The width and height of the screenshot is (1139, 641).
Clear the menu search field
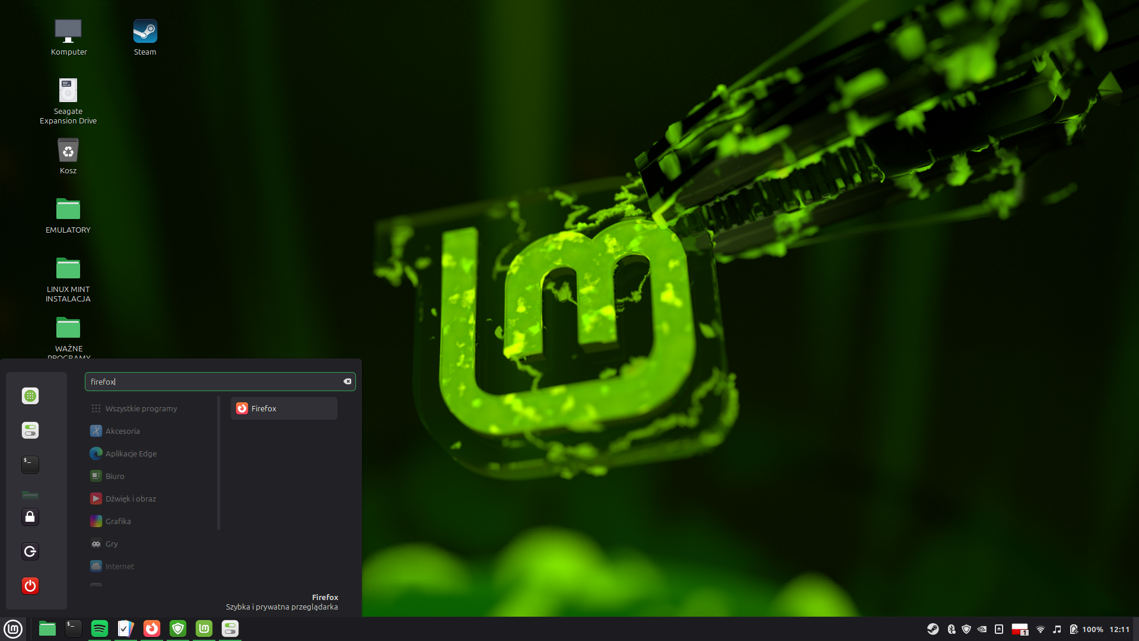pos(347,382)
